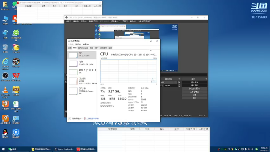Select the CPU performance entry in sidebar

pos(82,55)
